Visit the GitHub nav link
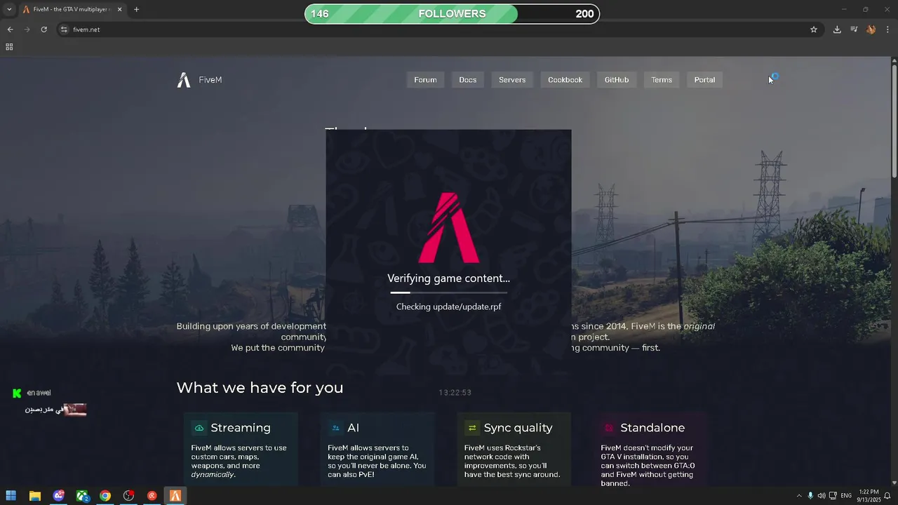 pos(617,80)
